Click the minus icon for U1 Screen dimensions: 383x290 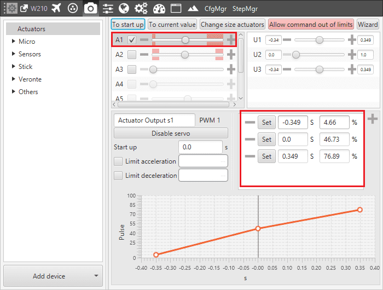(287, 39)
